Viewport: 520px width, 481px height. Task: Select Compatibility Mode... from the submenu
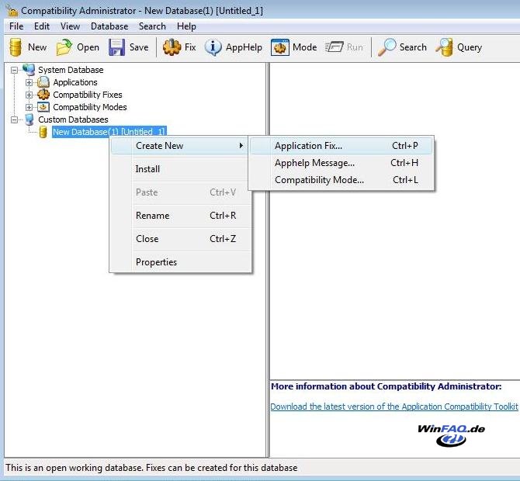341,180
